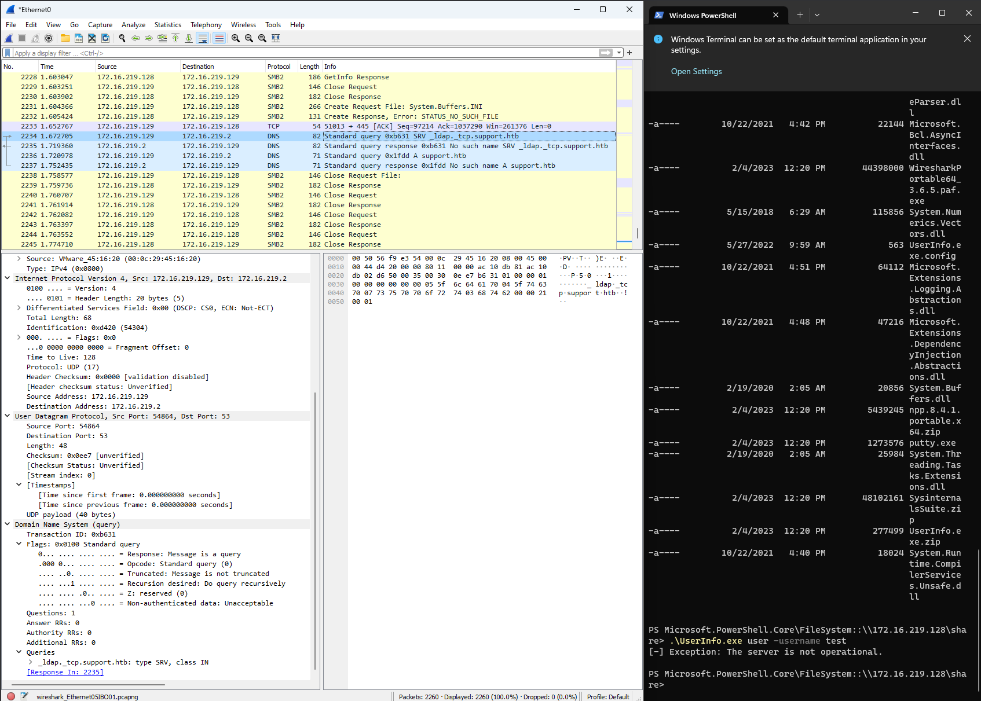Zoom out the main window text
The width and height of the screenshot is (981, 701).
tap(249, 38)
